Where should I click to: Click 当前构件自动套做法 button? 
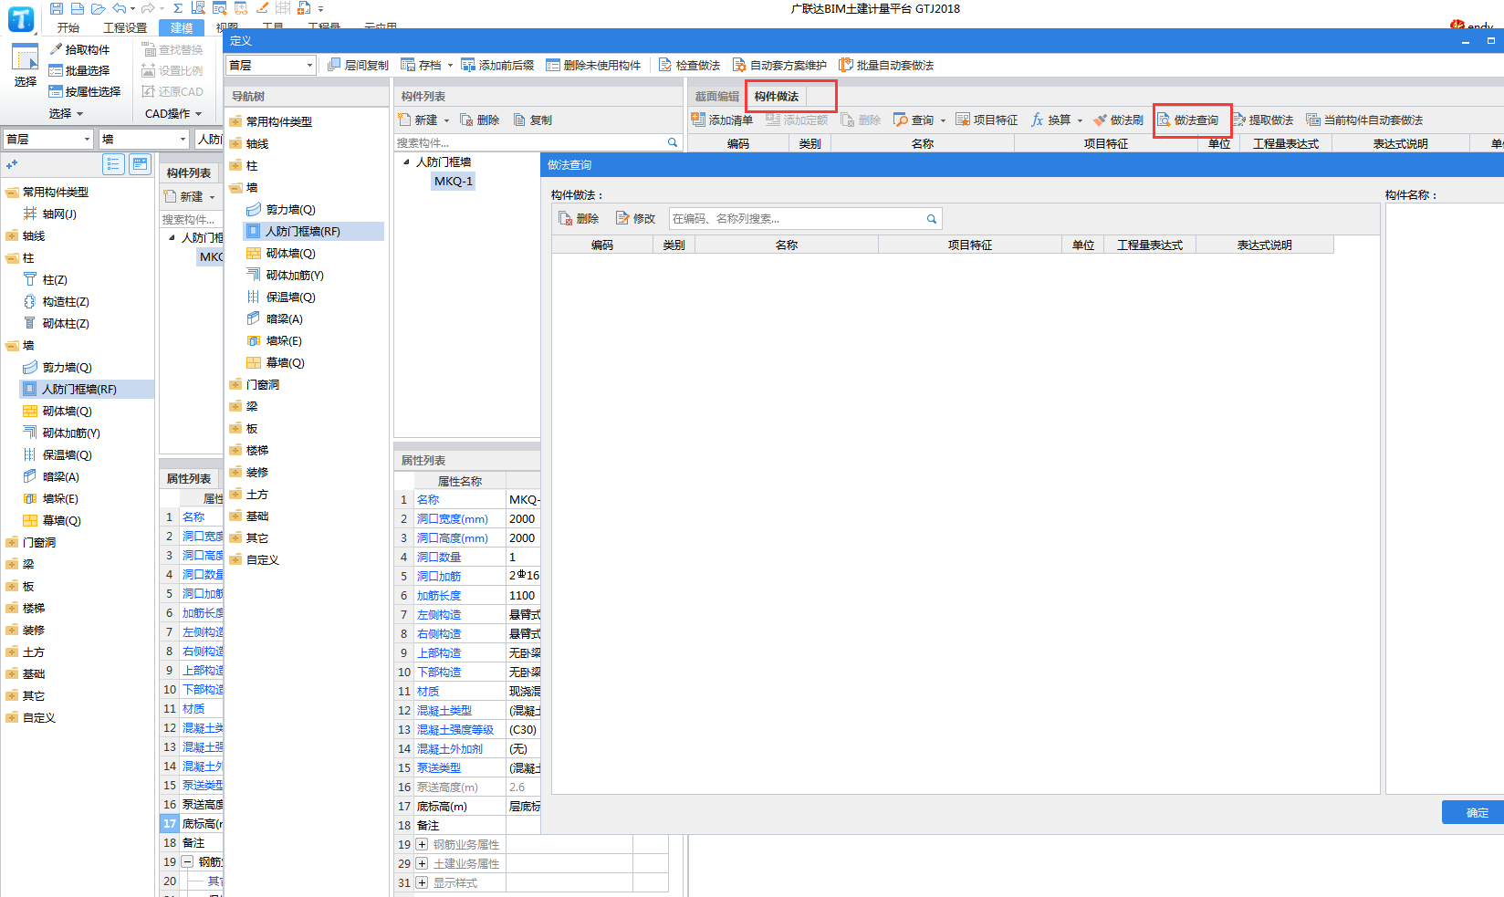1364,120
